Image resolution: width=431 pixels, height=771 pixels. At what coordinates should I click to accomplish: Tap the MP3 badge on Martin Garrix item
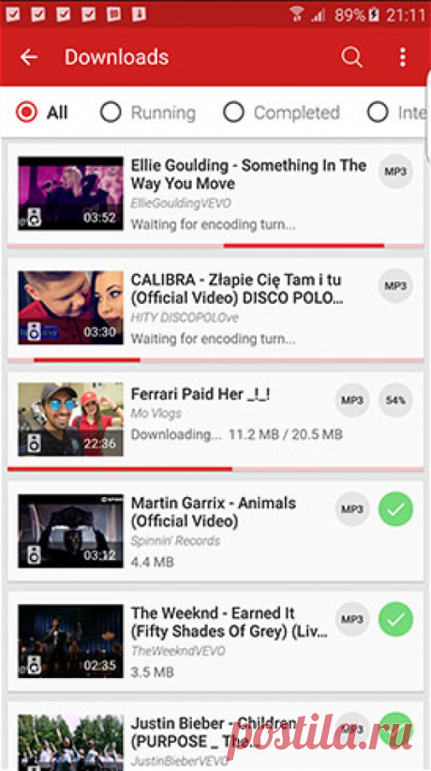pos(352,509)
